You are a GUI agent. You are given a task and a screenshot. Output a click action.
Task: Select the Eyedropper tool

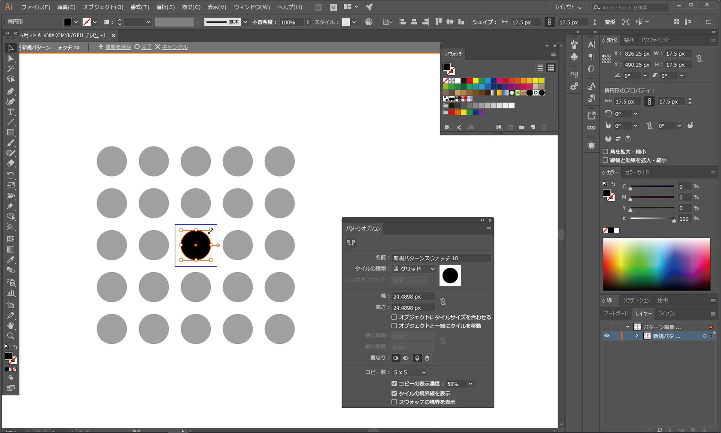point(11,260)
